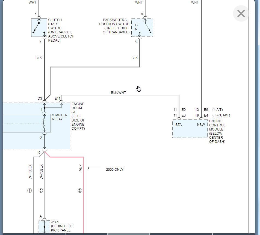This screenshot has height=235, width=260.
Task: Click the clutch start switch symbol box
Action: 39,28
